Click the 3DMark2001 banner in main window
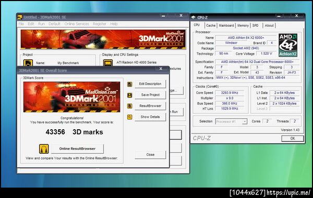This screenshot has height=198, width=313. 103,39
